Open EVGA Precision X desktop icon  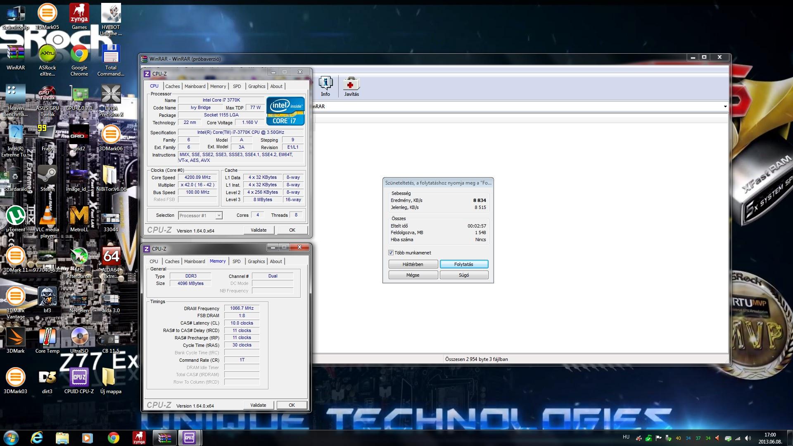111,101
